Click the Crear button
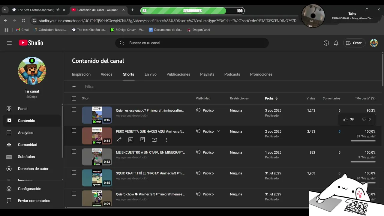 [x=354, y=43]
